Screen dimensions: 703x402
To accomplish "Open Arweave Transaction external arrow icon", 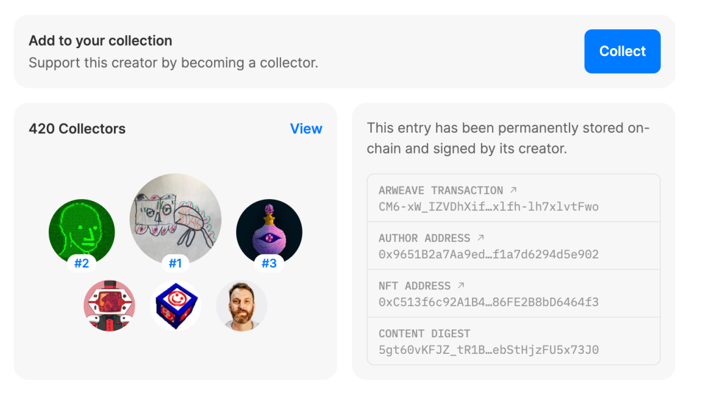I will (x=513, y=190).
